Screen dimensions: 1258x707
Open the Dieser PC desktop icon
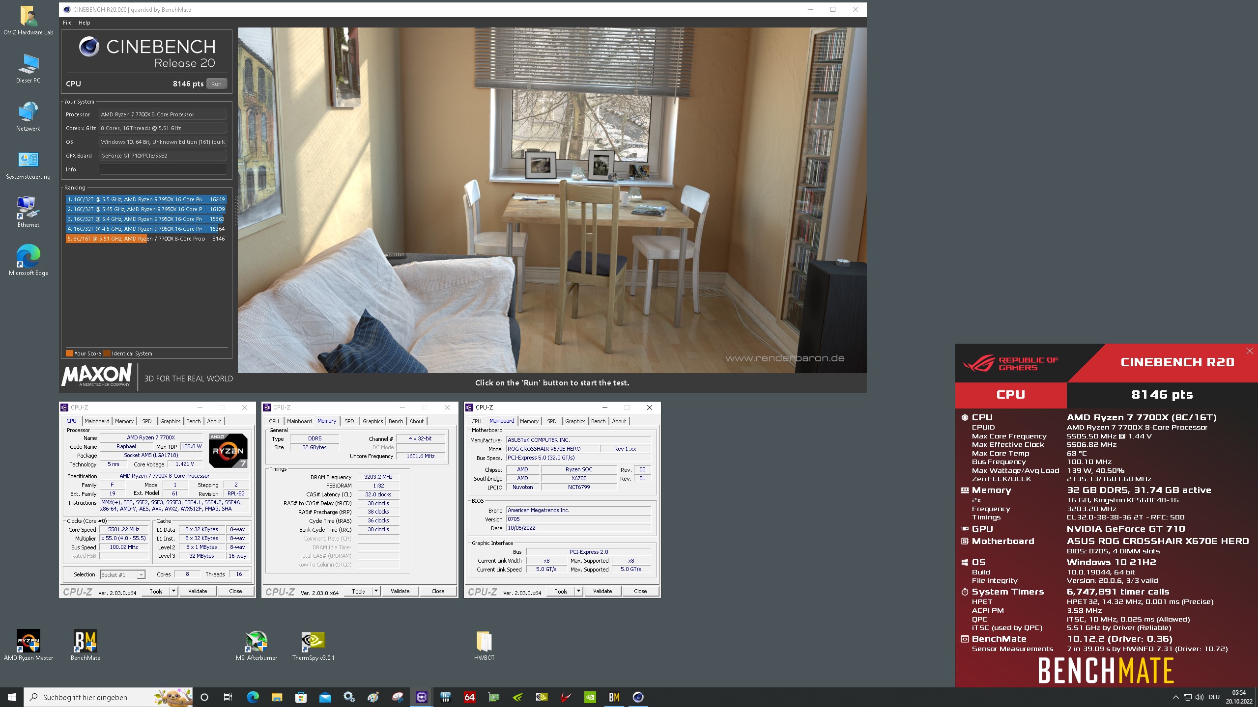click(x=28, y=69)
